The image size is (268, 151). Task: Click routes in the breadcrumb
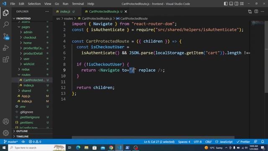68,18
